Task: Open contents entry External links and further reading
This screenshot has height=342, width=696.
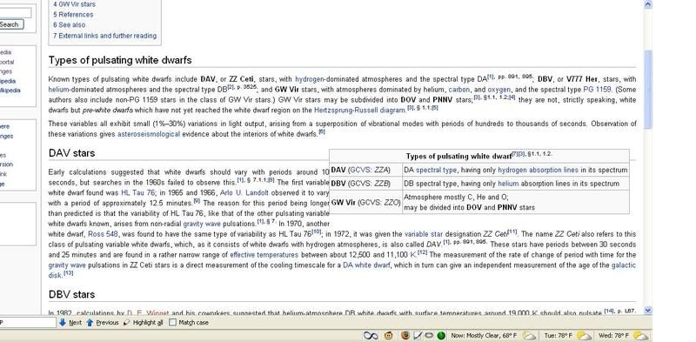Action: [104, 36]
